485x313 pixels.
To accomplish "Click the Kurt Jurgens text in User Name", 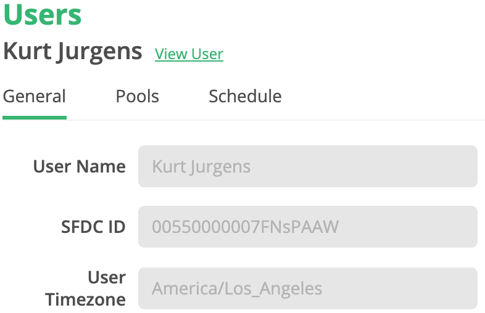I will click(x=201, y=166).
